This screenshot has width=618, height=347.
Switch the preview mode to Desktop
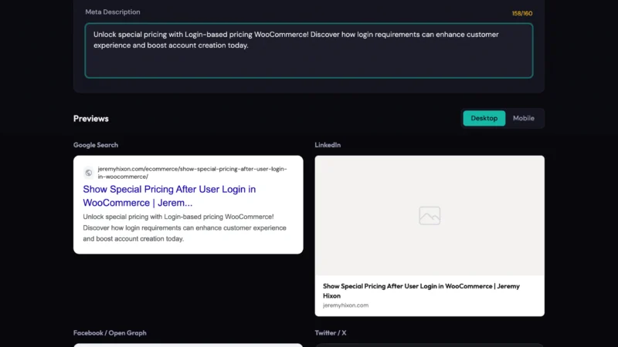coord(484,118)
